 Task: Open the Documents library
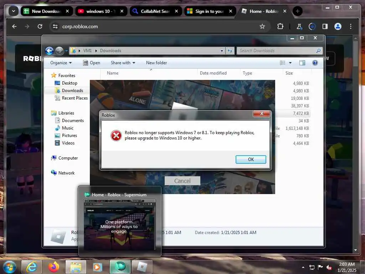pyautogui.click(x=70, y=121)
